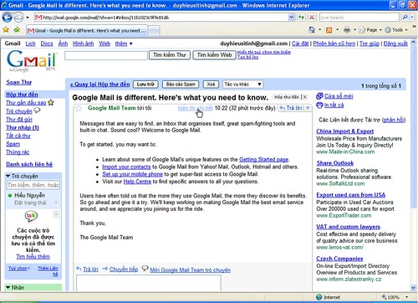Click the chat search contacts field
This screenshot has height=303, width=418.
click(x=33, y=185)
